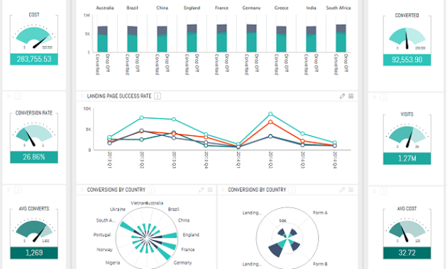447x269 pixels.
Task: Click the Avg Cost value 32.72
Action: (407, 253)
